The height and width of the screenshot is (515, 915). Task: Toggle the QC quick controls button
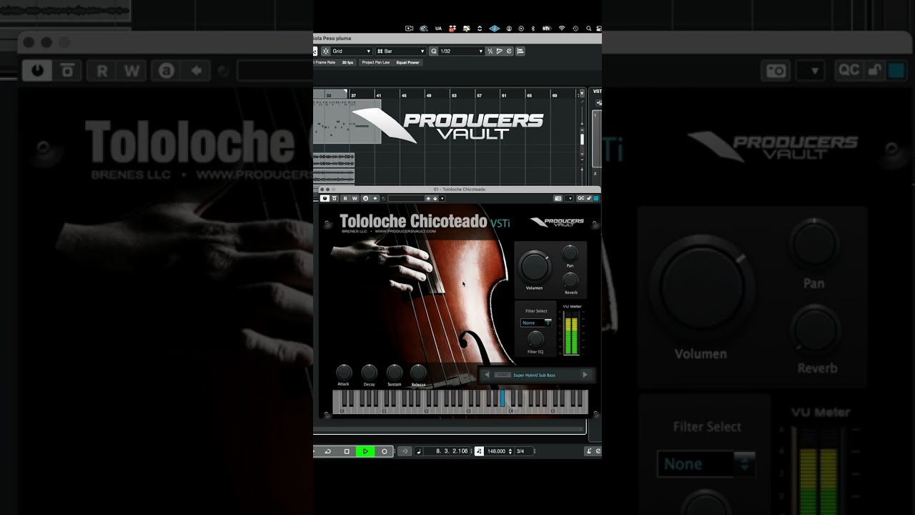point(581,198)
